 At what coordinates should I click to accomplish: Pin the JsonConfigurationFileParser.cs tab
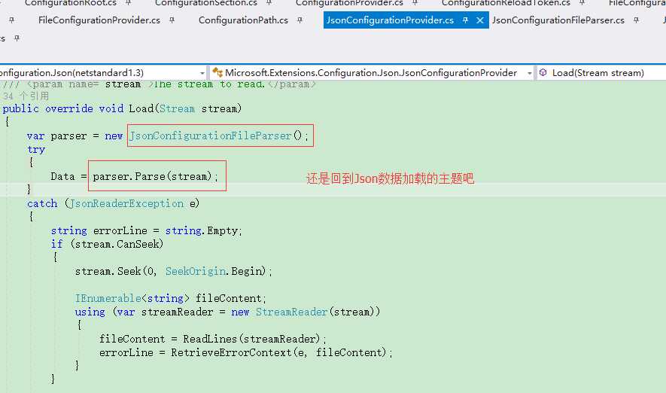(x=636, y=20)
